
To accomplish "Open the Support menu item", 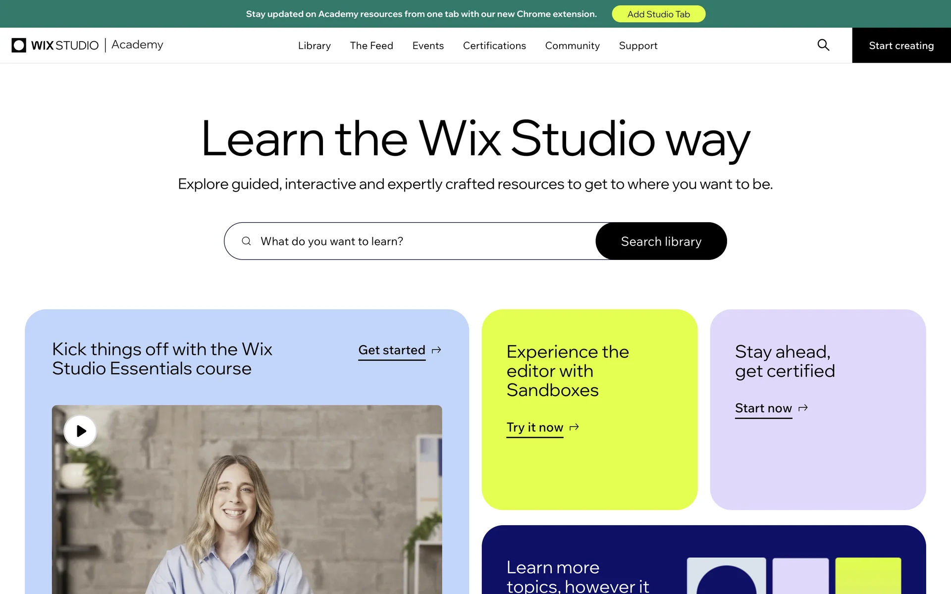I will pyautogui.click(x=638, y=46).
